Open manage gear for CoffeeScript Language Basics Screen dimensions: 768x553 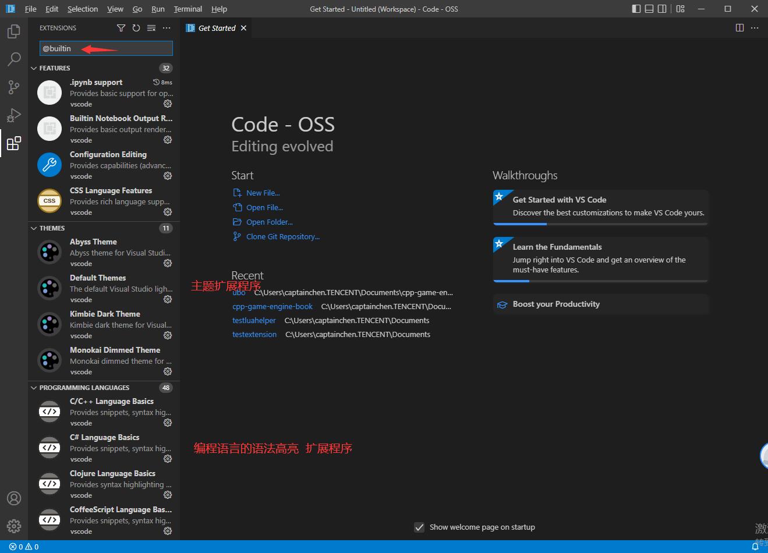168,531
